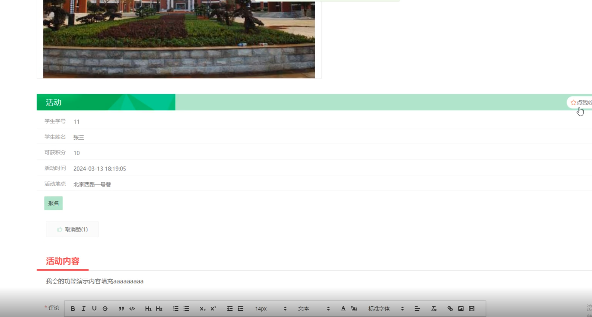This screenshot has height=317, width=592.
Task: Insert an image in the comment
Action: coord(461,309)
